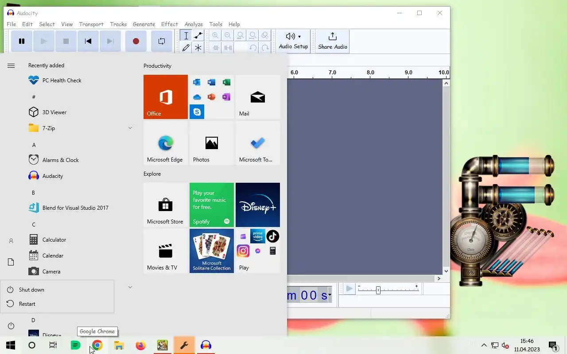Start playback with the Play button
The image size is (567, 354).
(43, 41)
